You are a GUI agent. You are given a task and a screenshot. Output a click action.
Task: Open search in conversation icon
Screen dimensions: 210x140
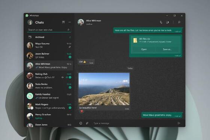pyautogui.click(x=179, y=22)
